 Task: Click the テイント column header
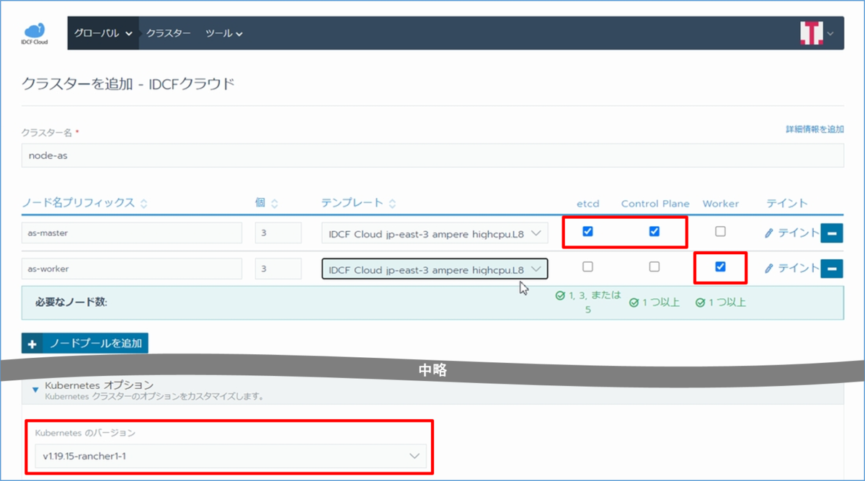point(787,204)
